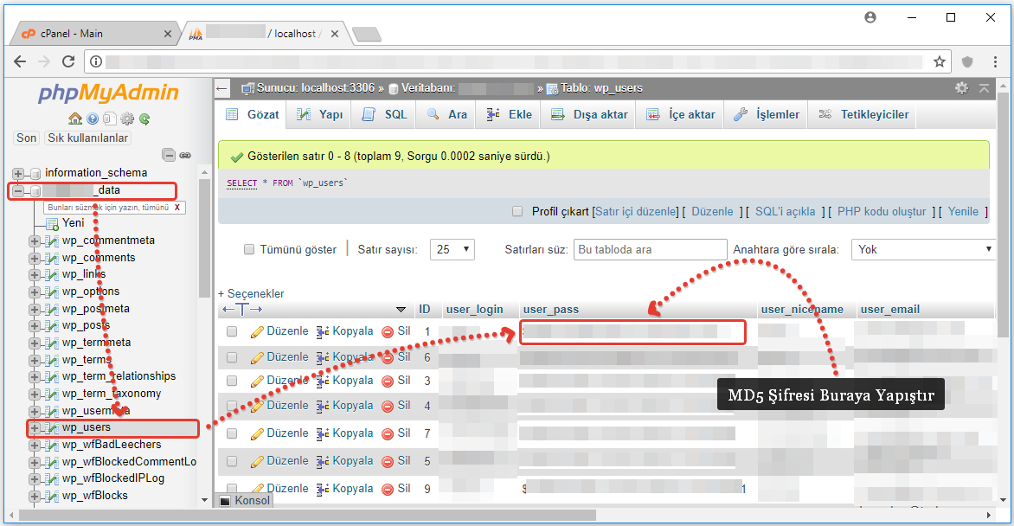Switch to the SQL tab
This screenshot has height=526, width=1014.
coord(385,114)
